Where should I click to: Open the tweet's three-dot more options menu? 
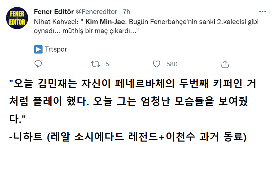pos(263,11)
